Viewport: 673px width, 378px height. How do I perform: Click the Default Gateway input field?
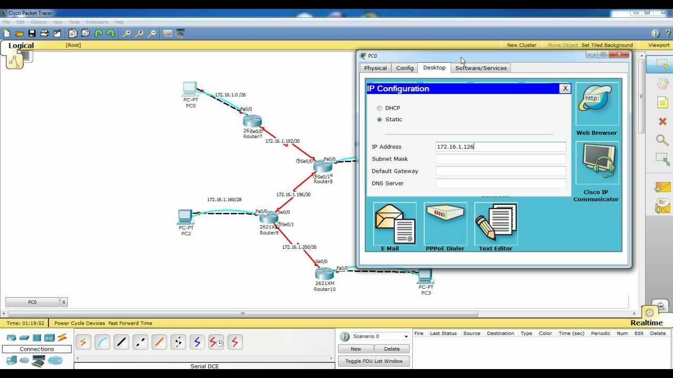coord(501,171)
